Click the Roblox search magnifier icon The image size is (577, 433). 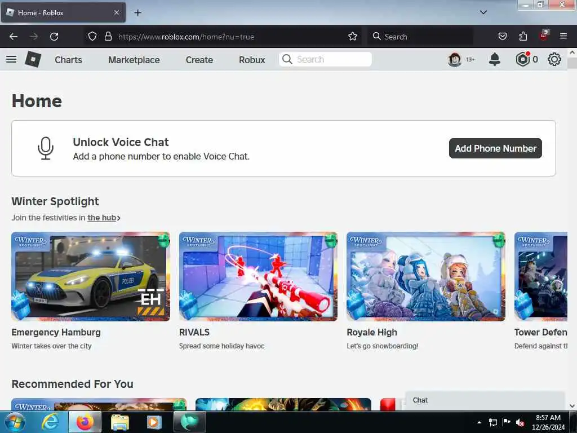tap(287, 59)
